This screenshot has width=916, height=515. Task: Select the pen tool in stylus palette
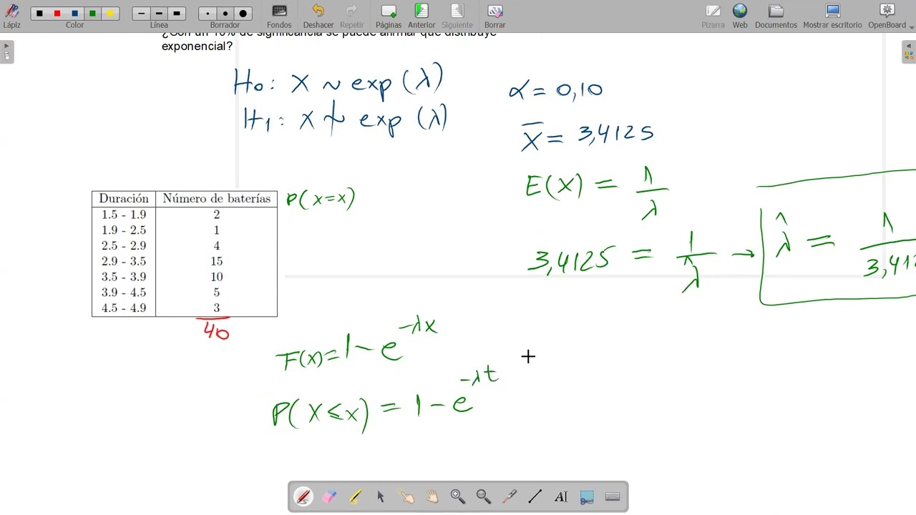(x=303, y=496)
